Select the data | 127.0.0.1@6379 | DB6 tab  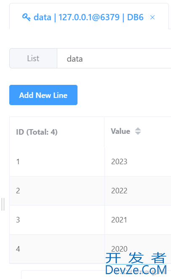(89, 17)
